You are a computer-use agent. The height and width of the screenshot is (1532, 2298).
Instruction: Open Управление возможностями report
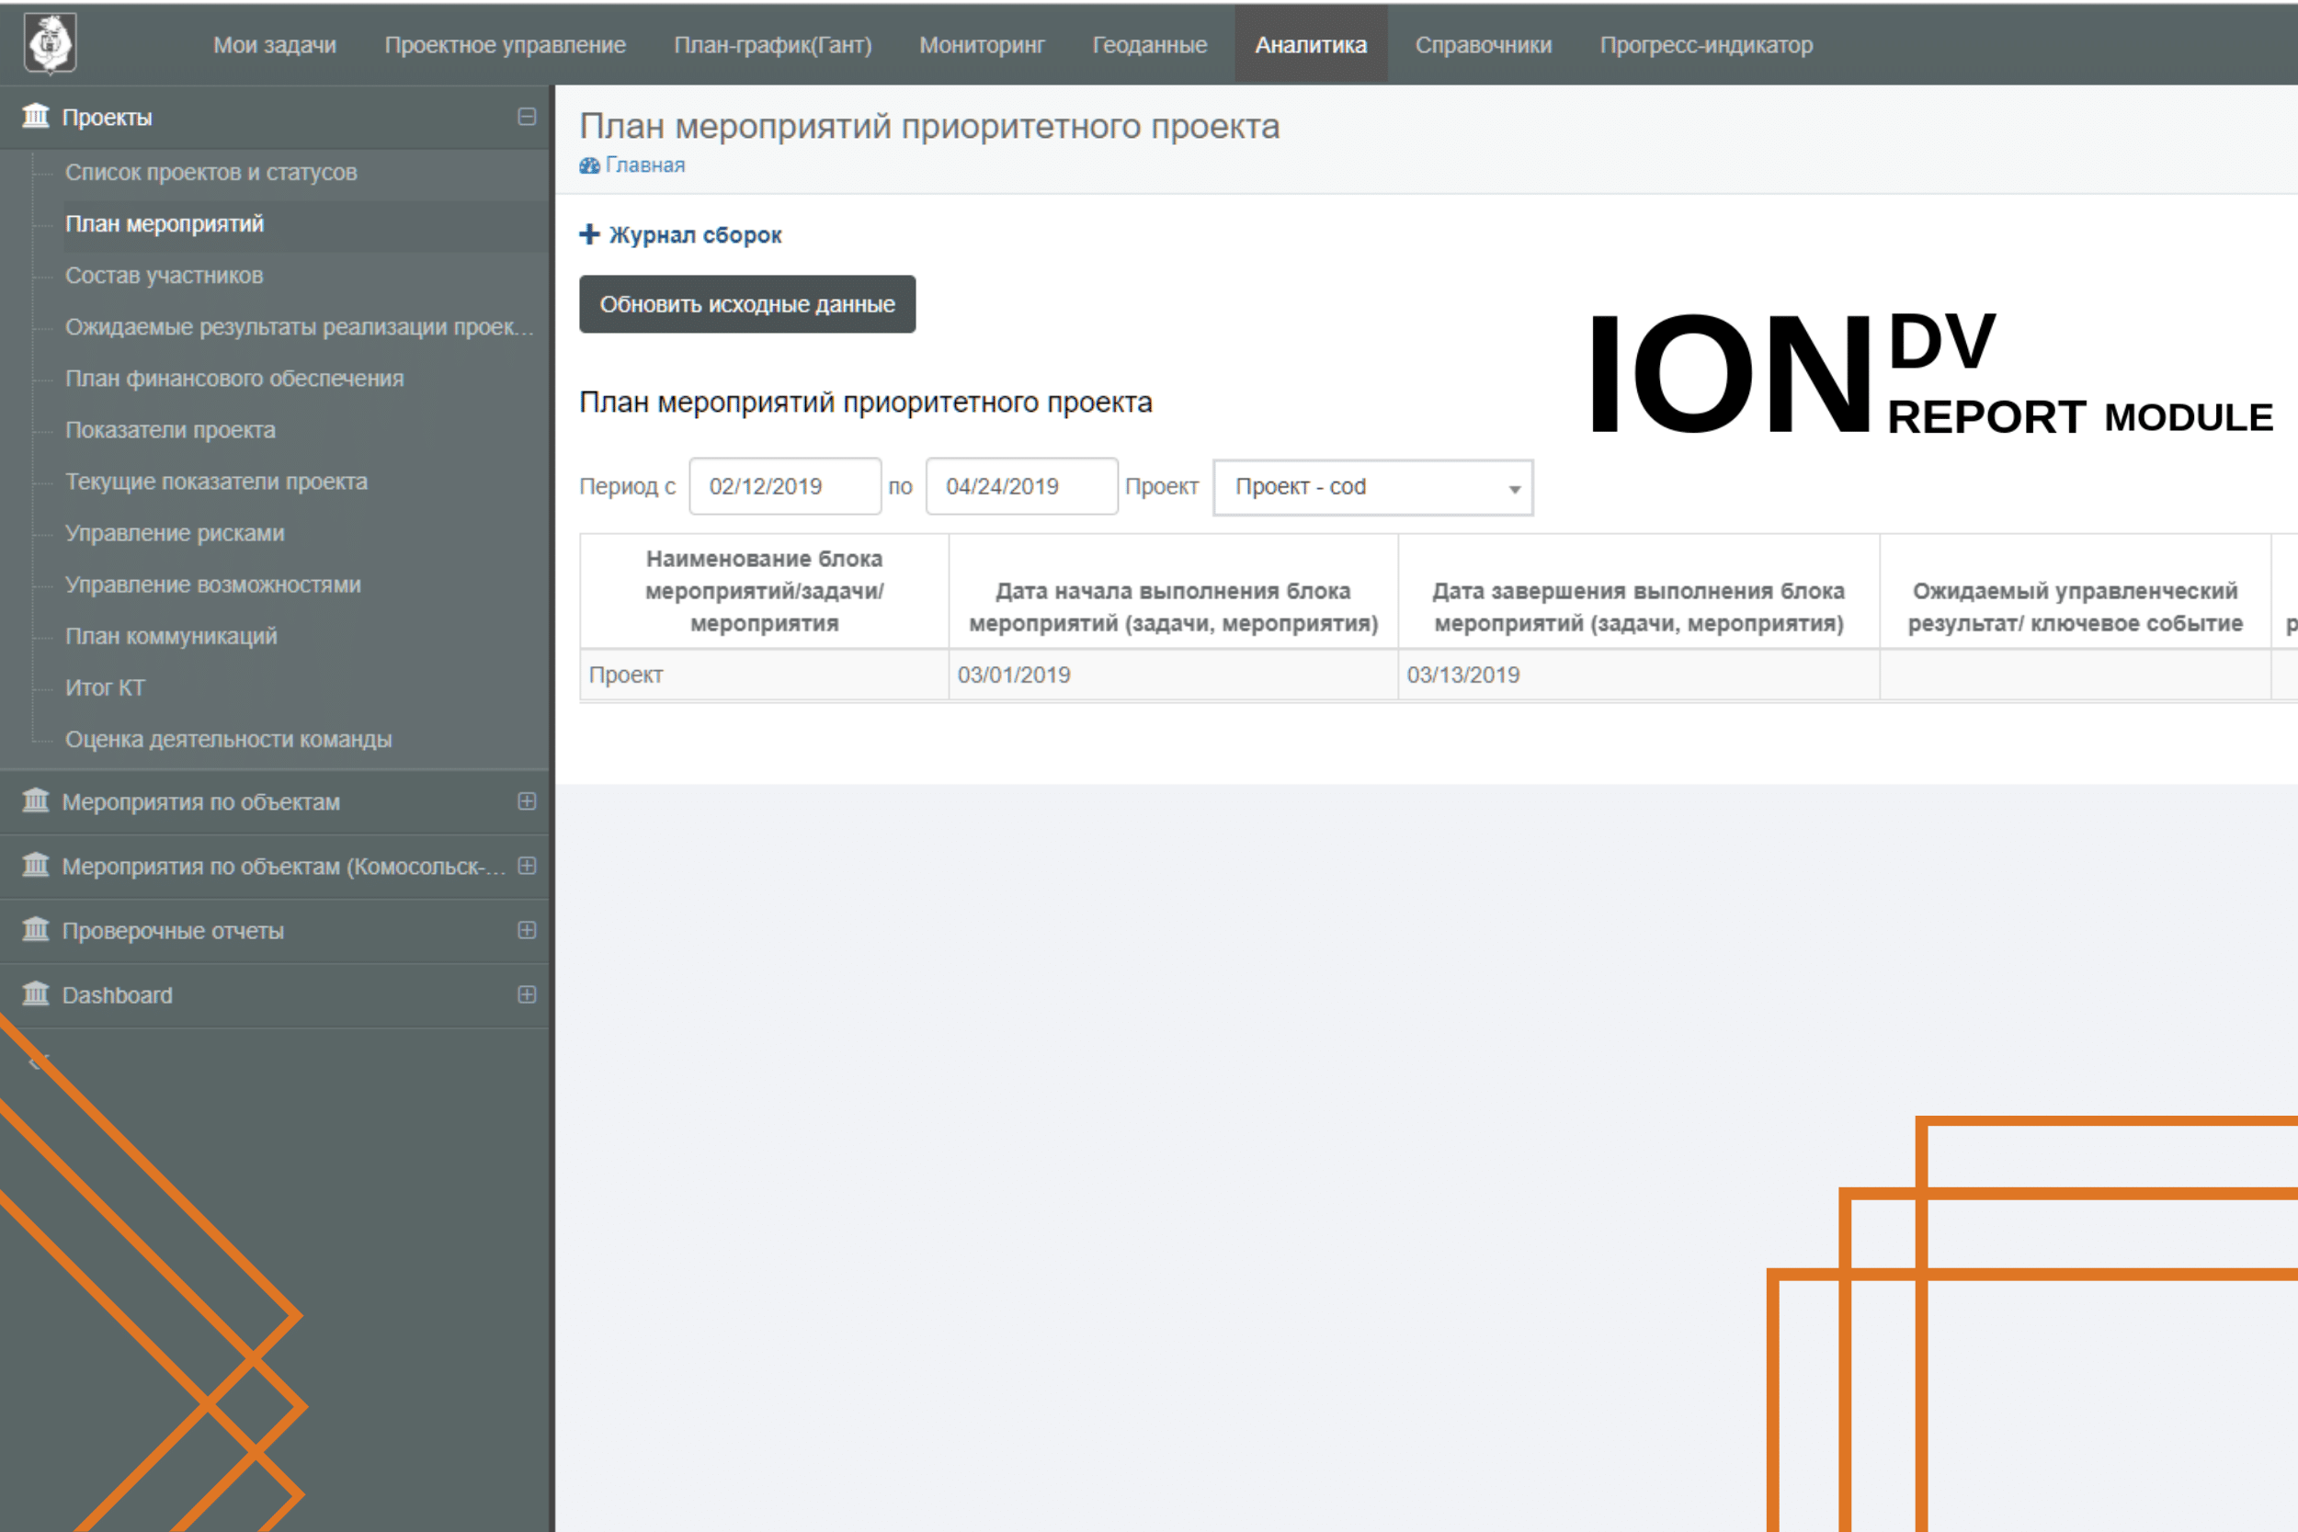tap(213, 584)
